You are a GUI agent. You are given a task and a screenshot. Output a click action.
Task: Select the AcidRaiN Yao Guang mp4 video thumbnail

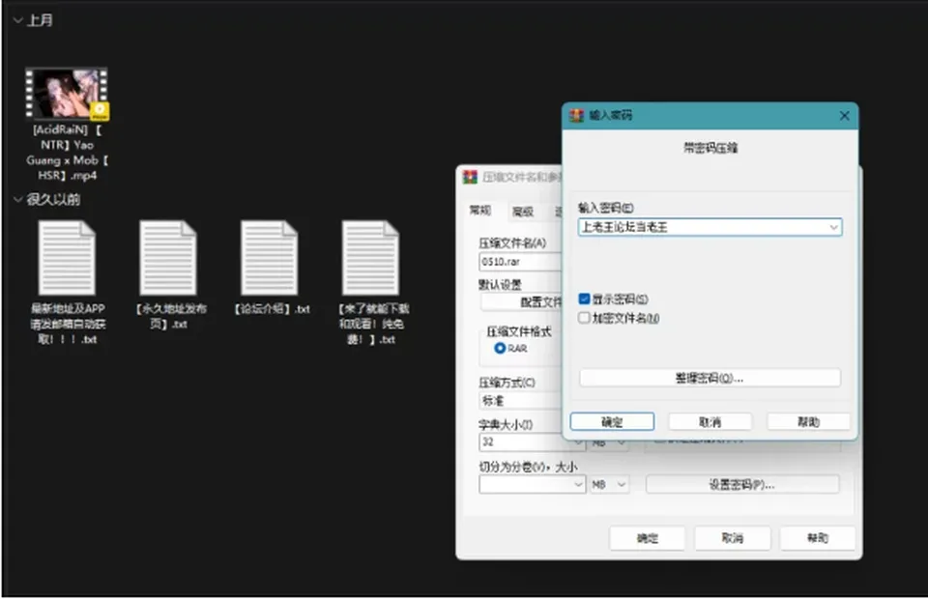[67, 94]
